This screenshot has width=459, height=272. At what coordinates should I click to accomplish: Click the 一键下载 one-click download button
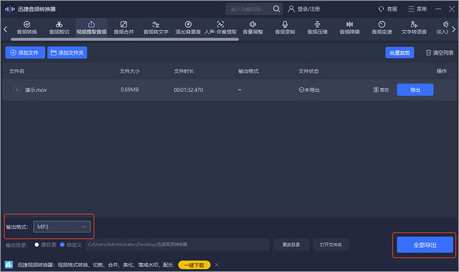point(194,265)
